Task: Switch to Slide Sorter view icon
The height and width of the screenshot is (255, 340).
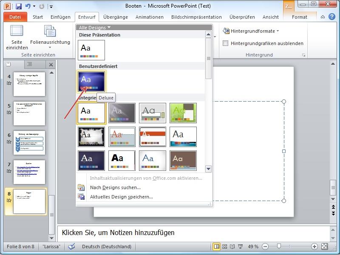Action: coord(225,246)
